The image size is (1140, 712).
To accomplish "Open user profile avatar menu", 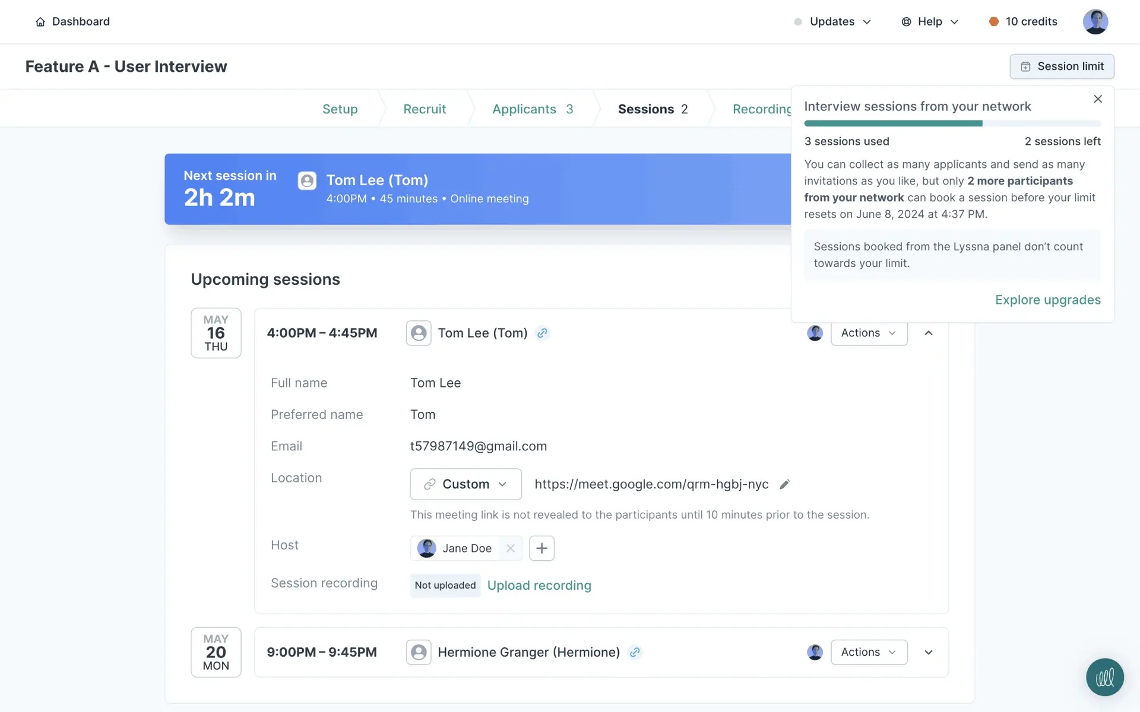I will (1095, 22).
